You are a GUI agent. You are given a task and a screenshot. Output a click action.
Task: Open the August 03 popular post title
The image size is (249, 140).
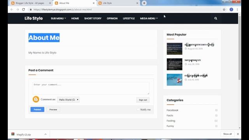click(199, 45)
